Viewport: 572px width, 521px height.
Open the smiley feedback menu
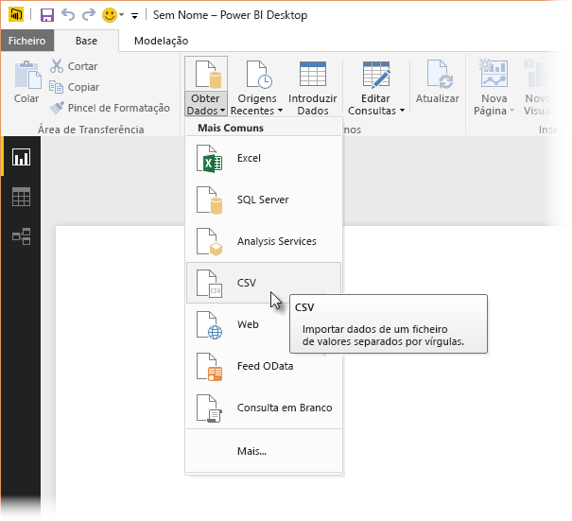[x=109, y=15]
